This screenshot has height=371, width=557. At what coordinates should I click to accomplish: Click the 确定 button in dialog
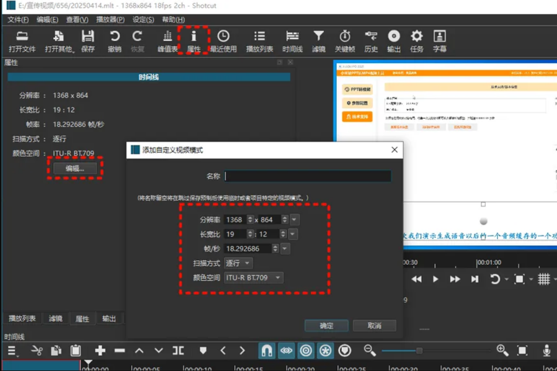[x=326, y=326]
